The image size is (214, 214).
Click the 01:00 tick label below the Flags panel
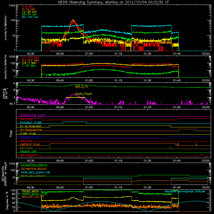89,161
